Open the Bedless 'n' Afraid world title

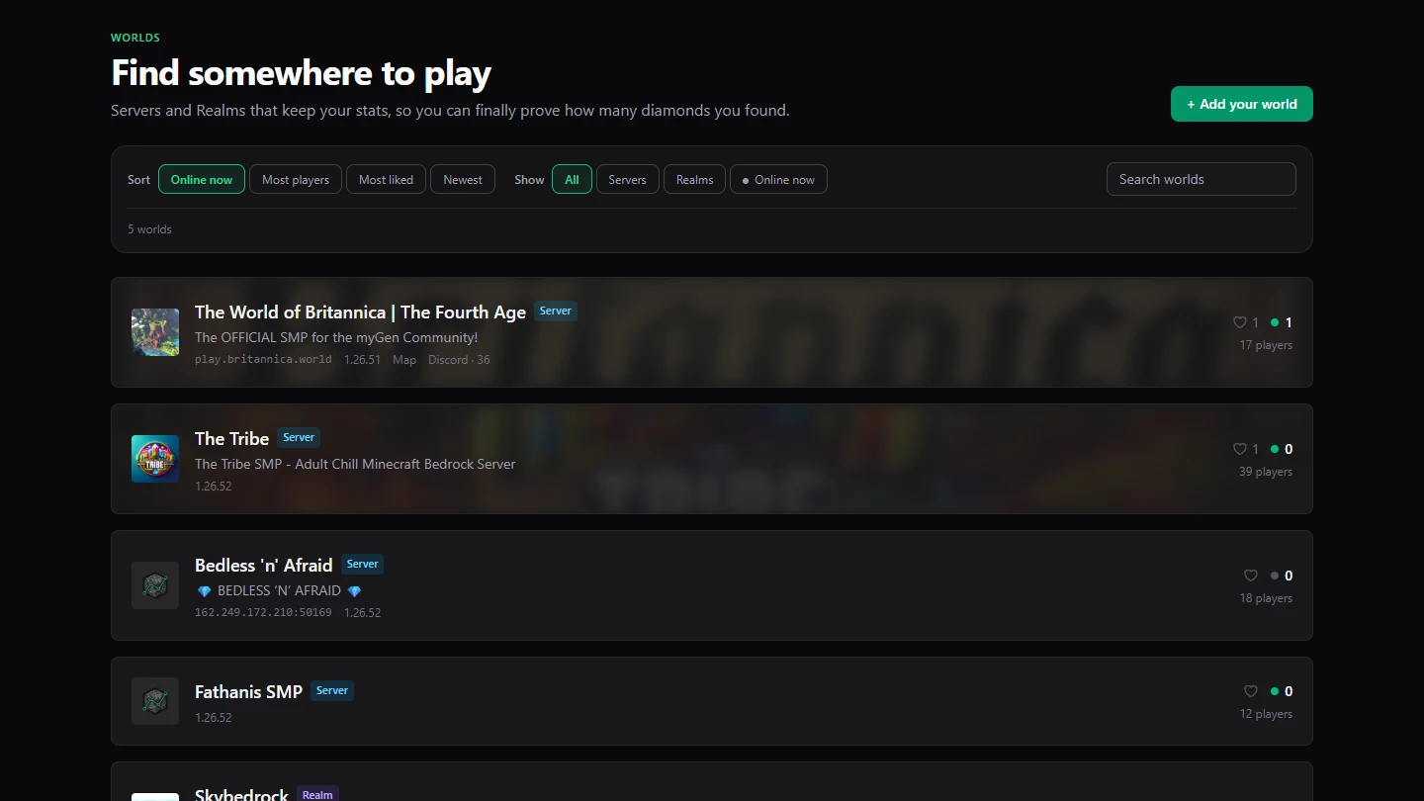263,566
